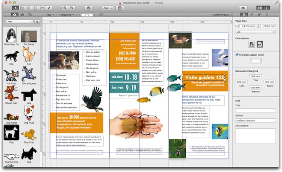
Task: Select the text columns box tool
Action: tap(22, 8)
